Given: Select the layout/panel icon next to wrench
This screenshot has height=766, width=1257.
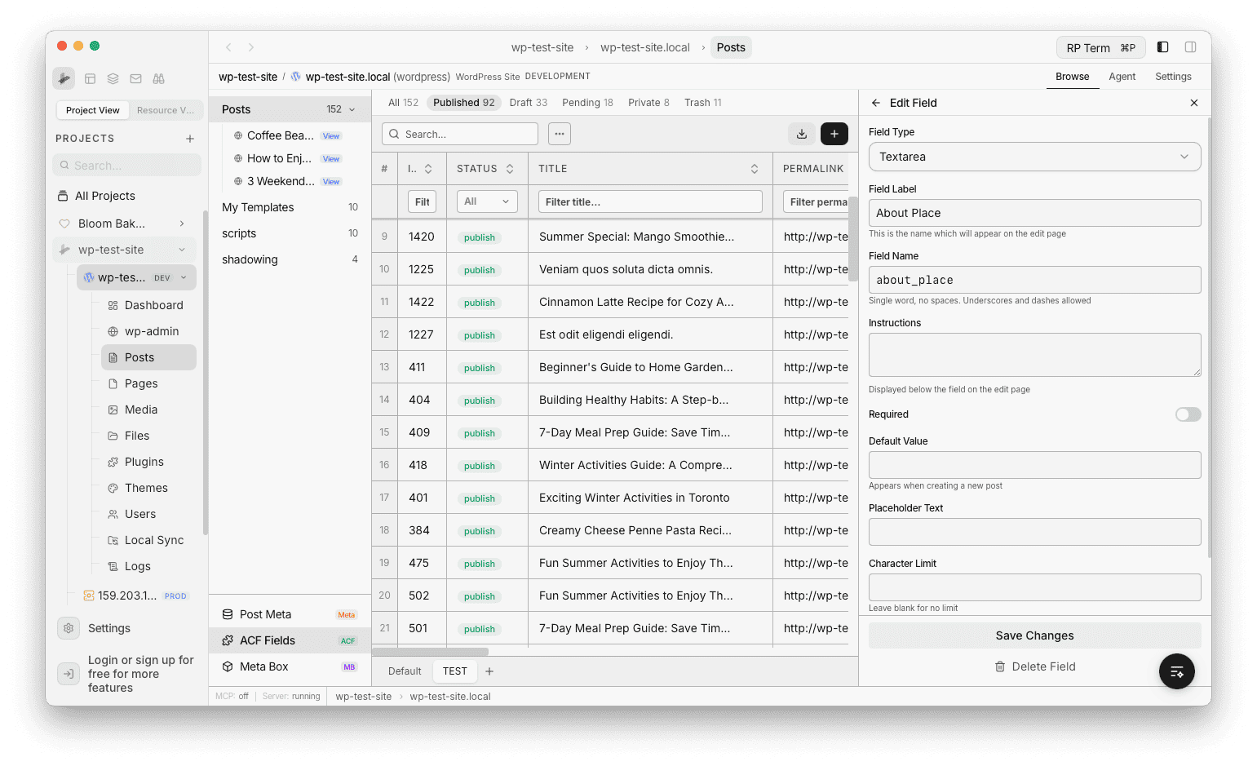Looking at the screenshot, I should (x=90, y=77).
